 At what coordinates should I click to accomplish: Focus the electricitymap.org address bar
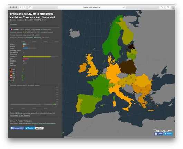(91, 7)
